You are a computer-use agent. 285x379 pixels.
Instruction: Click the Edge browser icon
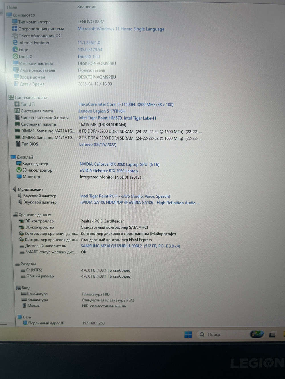tap(15, 50)
